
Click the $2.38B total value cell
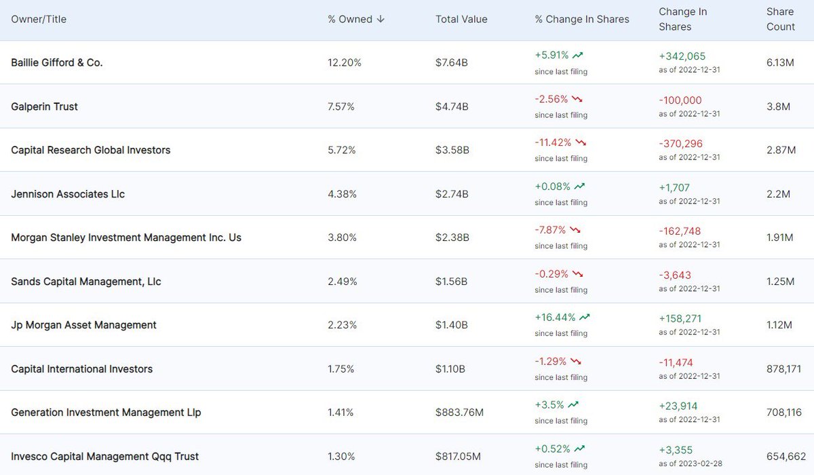coord(452,237)
